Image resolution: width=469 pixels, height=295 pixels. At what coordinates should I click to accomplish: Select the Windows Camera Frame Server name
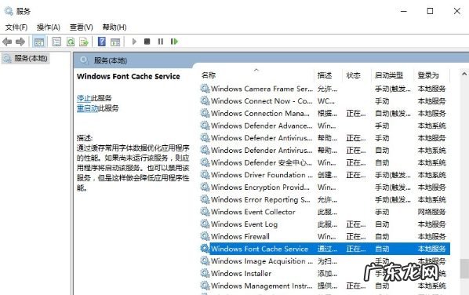click(x=262, y=89)
